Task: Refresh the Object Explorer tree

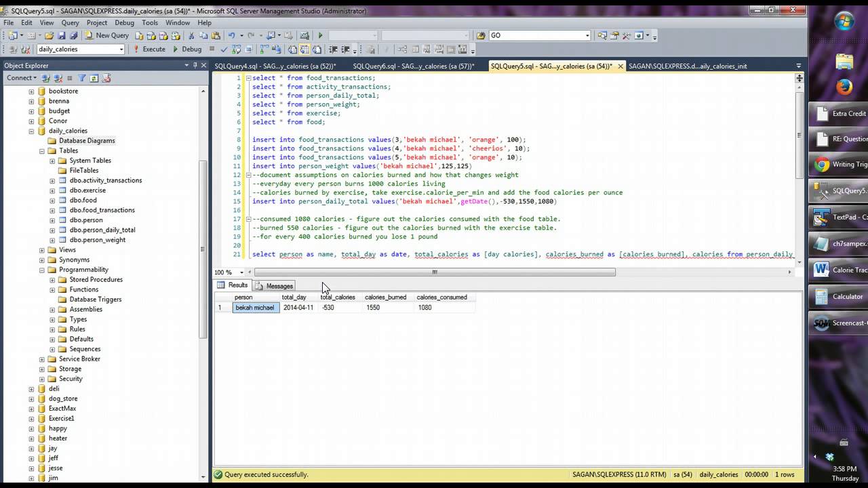Action: click(x=94, y=78)
